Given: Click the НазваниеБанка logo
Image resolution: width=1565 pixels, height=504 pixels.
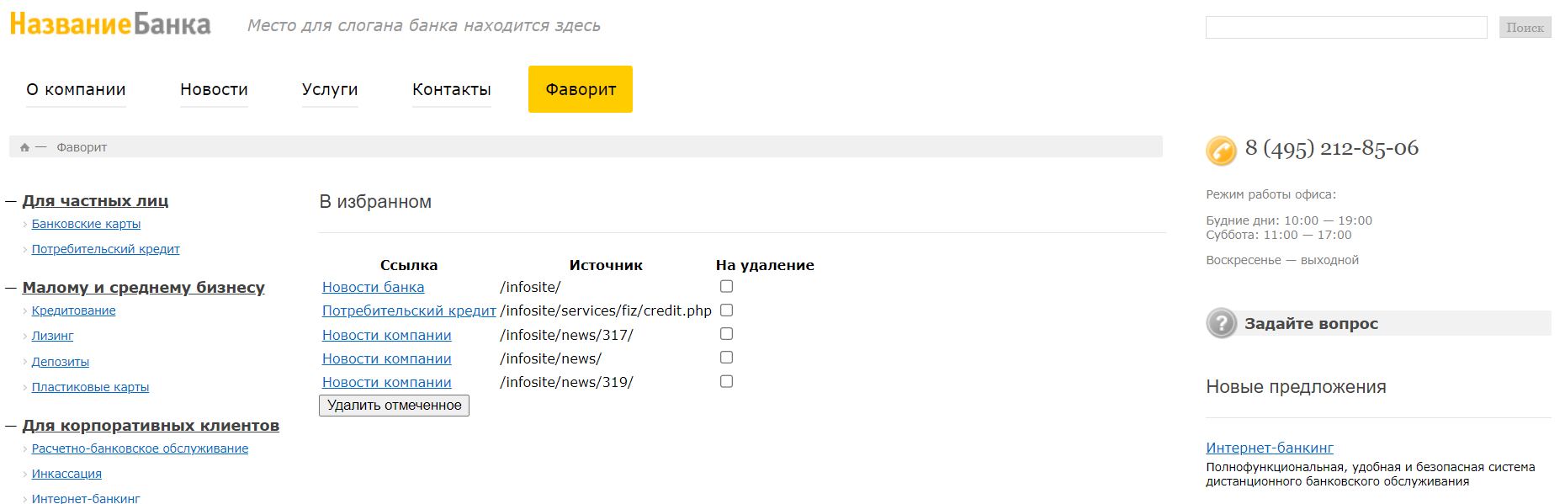Looking at the screenshot, I should (110, 24).
